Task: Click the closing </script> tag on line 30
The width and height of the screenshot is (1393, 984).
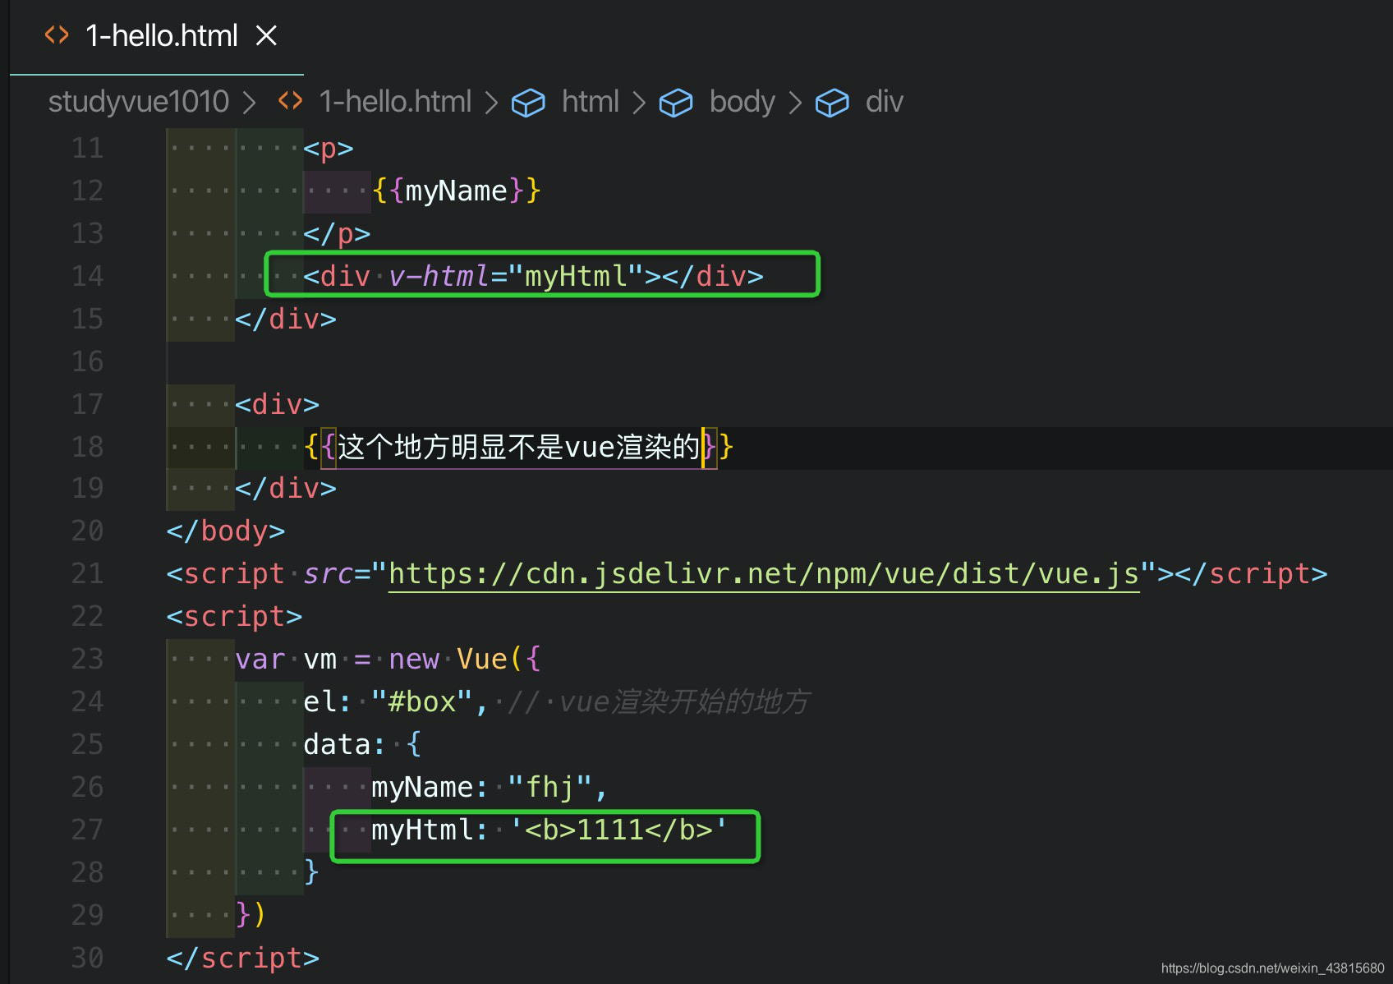Action: (242, 958)
